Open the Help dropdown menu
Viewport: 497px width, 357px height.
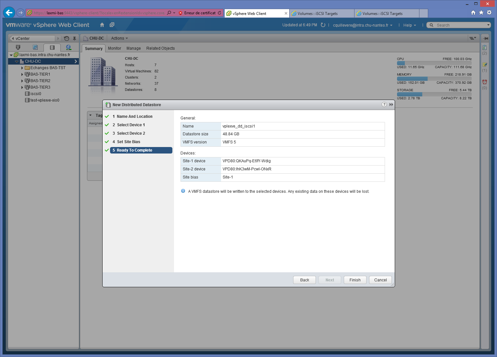pyautogui.click(x=409, y=25)
